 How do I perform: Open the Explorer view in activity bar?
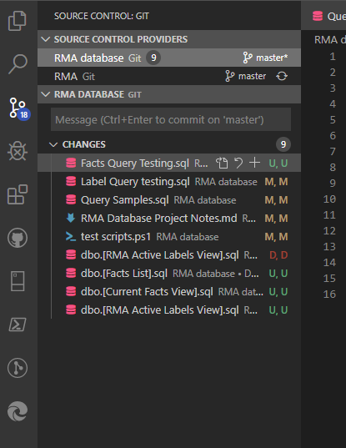click(18, 21)
